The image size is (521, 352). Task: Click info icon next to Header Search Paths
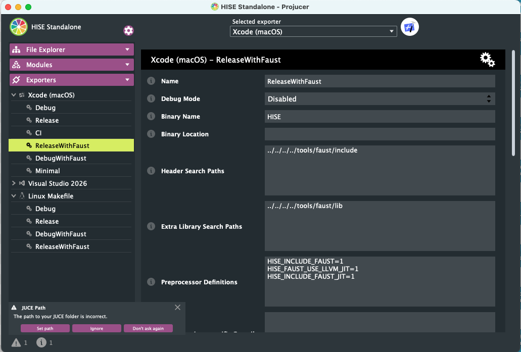pyautogui.click(x=151, y=171)
